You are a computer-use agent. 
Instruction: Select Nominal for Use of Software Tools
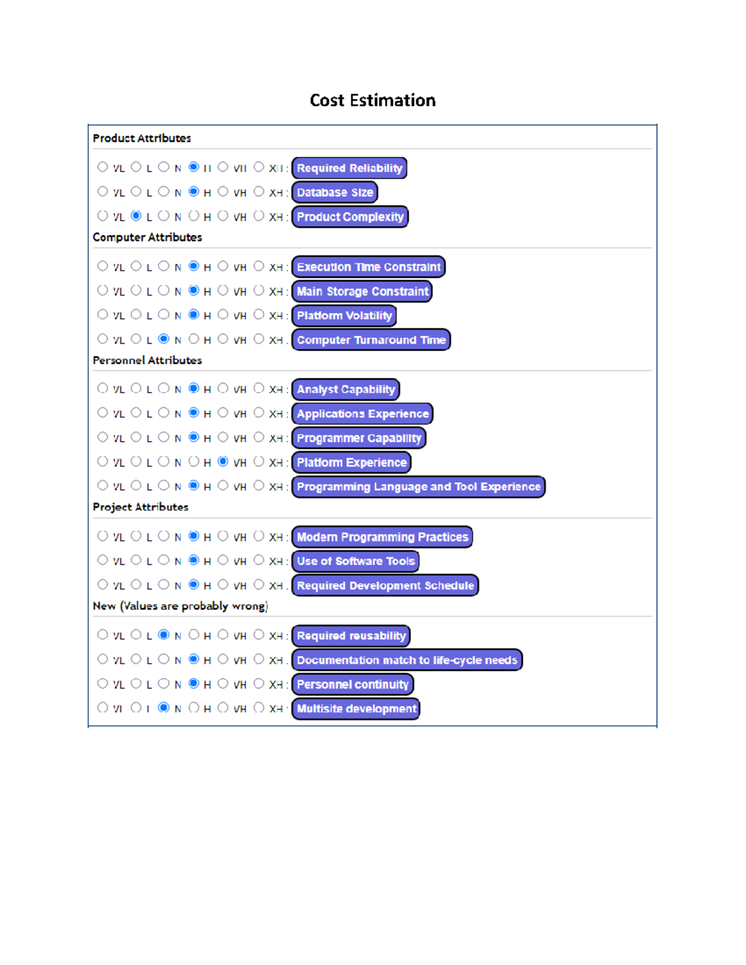pos(163,560)
